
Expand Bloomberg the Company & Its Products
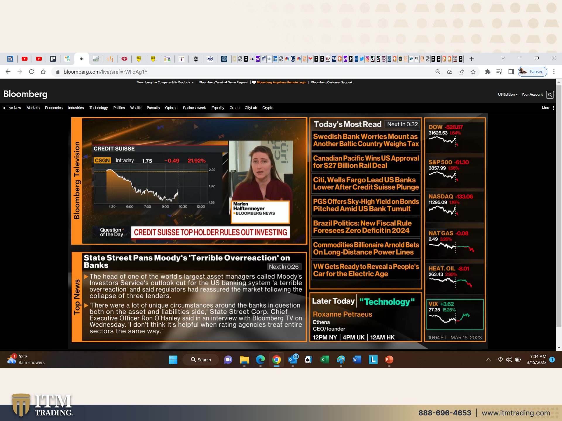point(165,82)
